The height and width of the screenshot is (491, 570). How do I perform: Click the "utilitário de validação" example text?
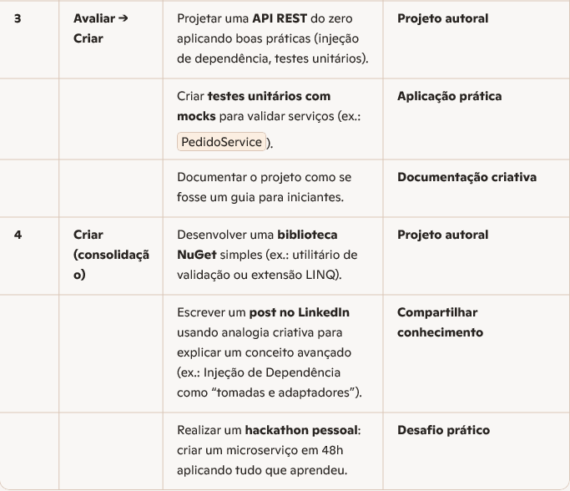326,255
